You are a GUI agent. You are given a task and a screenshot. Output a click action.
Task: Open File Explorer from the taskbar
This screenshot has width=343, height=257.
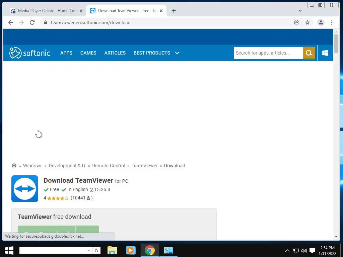tap(112, 250)
